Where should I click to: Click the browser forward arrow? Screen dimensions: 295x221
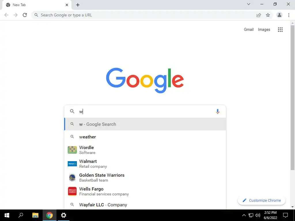(16, 15)
